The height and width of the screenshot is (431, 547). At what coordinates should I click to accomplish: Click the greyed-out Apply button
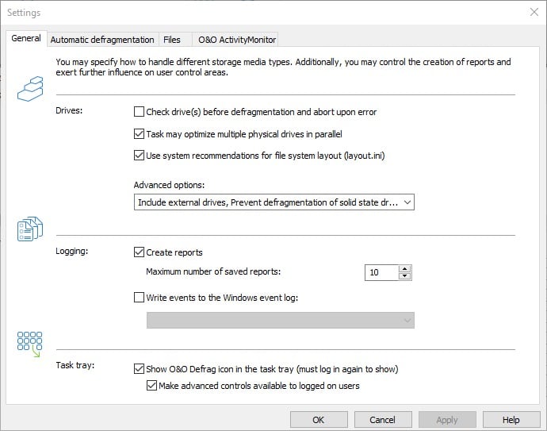(447, 420)
